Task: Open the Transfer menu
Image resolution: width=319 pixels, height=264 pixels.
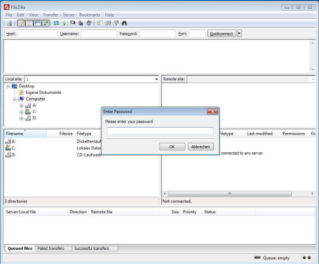Action: tap(50, 15)
